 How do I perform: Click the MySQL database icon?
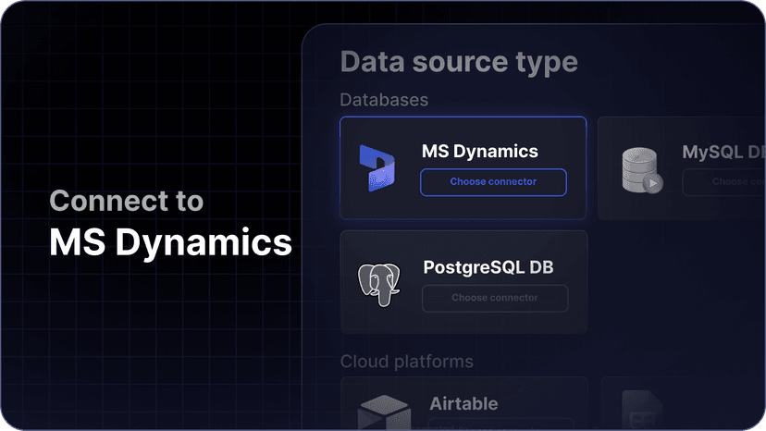point(642,170)
